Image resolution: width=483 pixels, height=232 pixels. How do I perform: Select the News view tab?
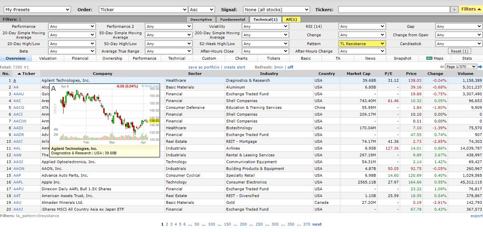[x=370, y=58]
